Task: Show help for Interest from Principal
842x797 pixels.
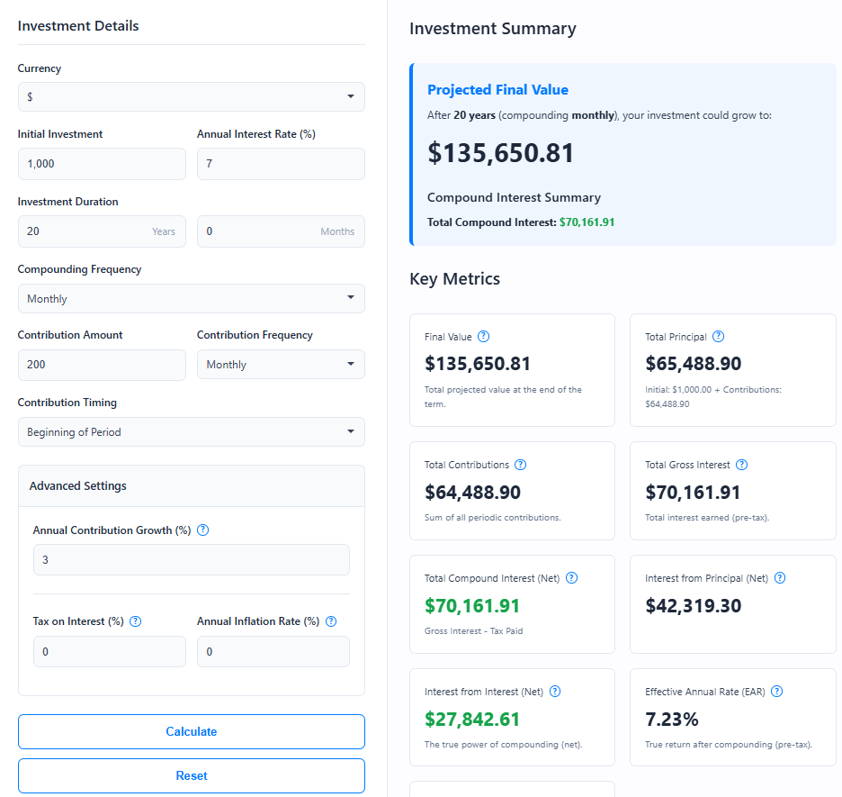Action: click(780, 577)
